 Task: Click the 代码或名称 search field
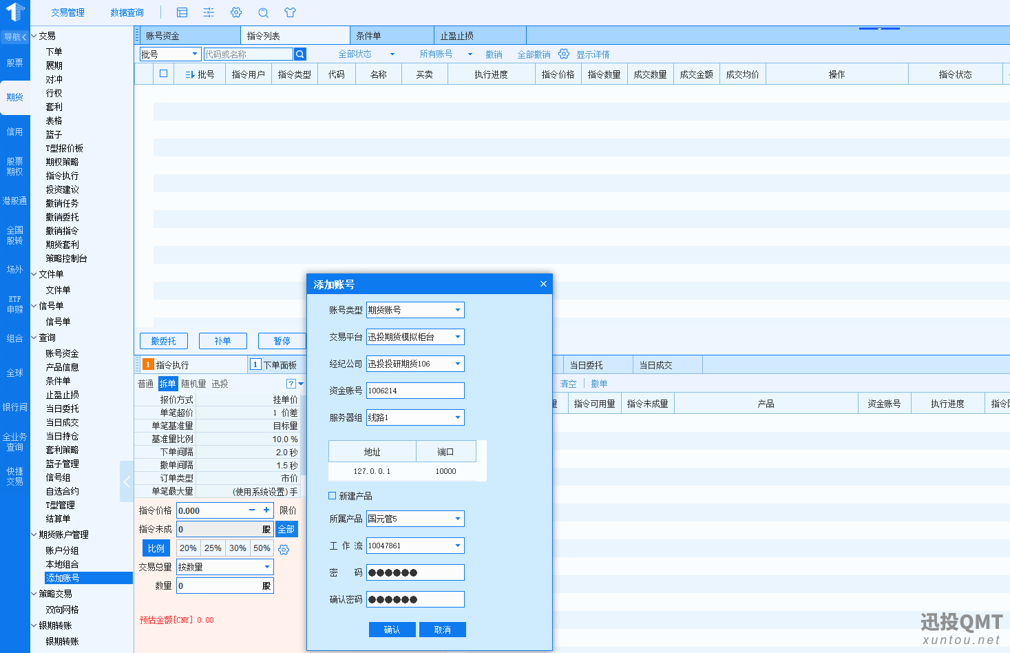[249, 54]
